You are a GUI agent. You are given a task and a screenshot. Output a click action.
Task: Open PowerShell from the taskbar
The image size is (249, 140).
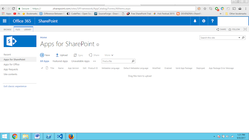pyautogui.click(x=49, y=136)
